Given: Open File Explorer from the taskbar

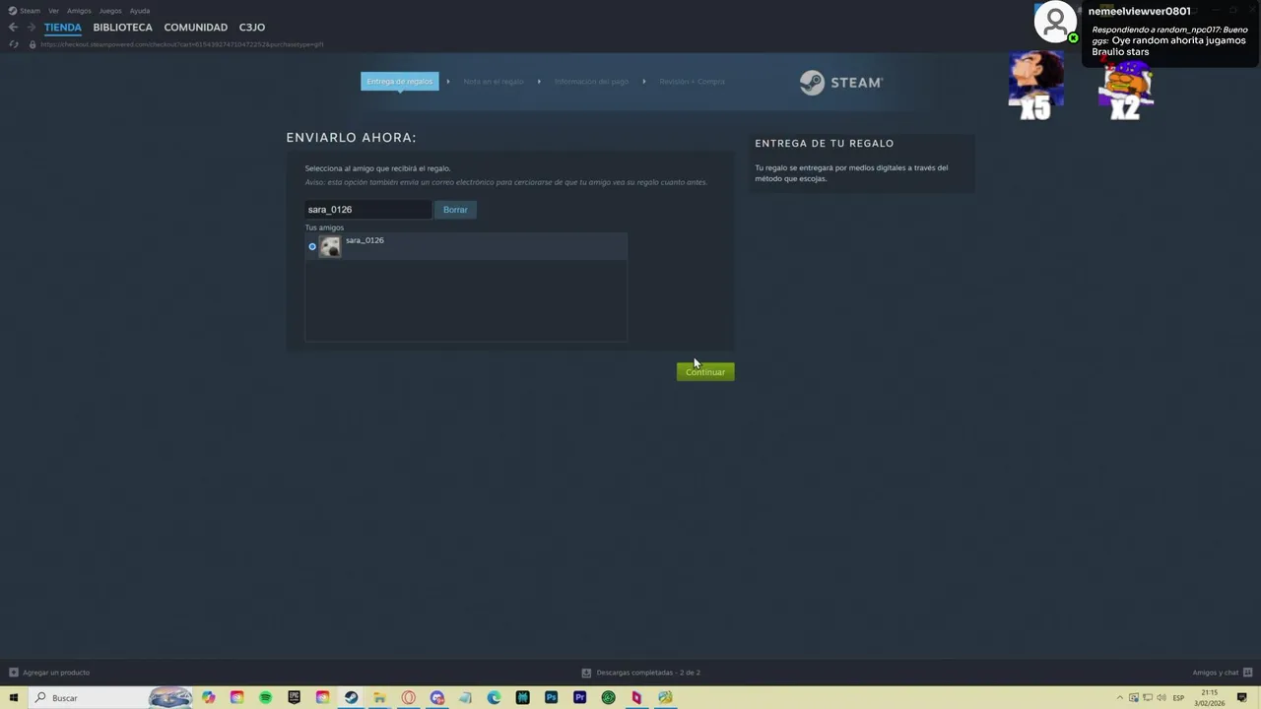Looking at the screenshot, I should (379, 697).
